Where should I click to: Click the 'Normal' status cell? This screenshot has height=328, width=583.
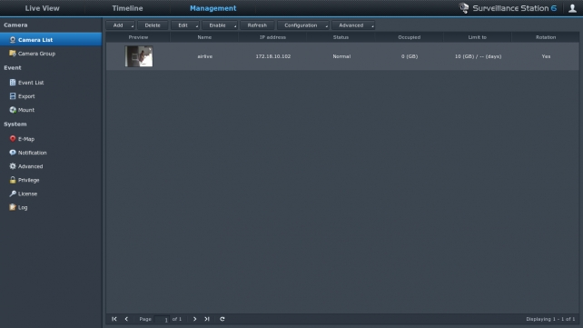coord(341,56)
